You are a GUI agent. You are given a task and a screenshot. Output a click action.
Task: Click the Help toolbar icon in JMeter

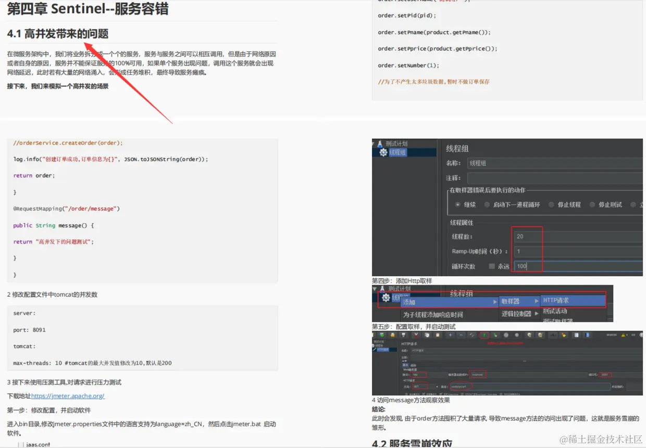click(x=587, y=335)
